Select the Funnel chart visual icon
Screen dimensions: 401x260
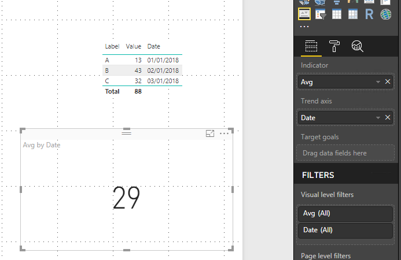point(337,2)
